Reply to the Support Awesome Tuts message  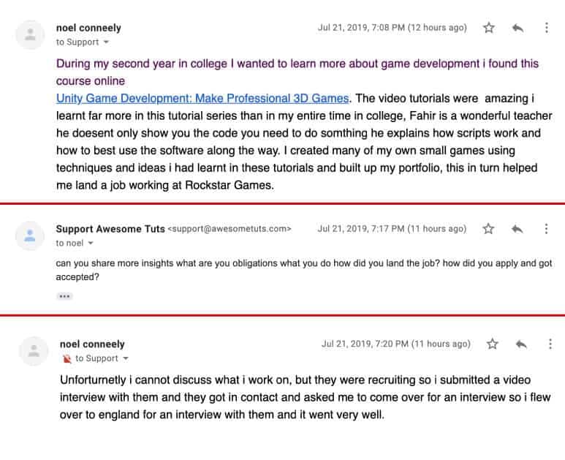(517, 229)
